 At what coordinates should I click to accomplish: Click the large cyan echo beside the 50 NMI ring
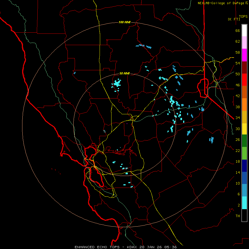(117, 83)
